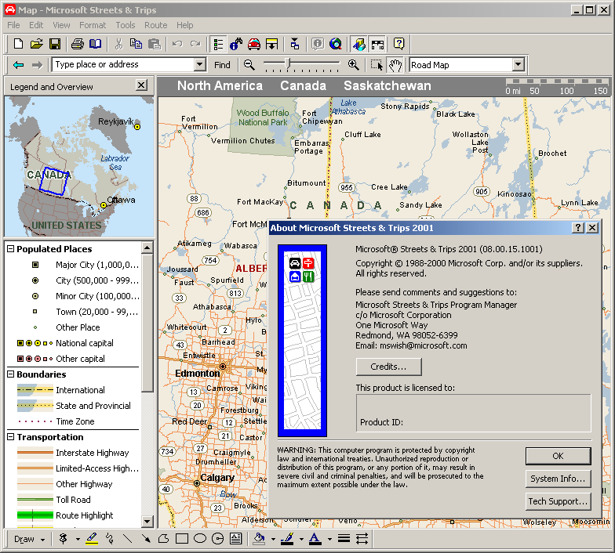Select the Scribble freeform drawing tool
Screen dimensions: 615x553
pos(110,539)
